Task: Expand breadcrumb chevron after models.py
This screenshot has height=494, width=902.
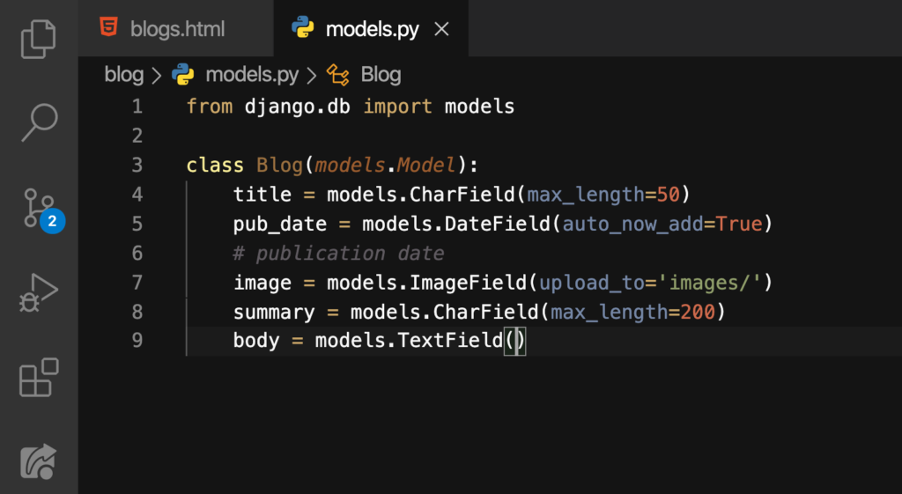Action: 312,76
